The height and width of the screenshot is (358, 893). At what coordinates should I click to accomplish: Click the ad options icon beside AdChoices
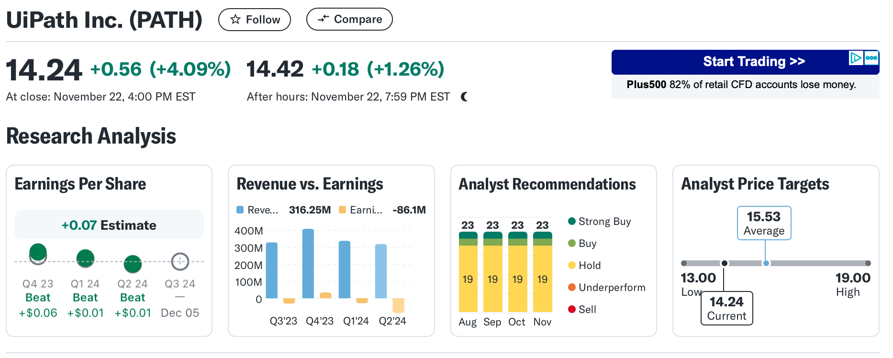pyautogui.click(x=871, y=58)
